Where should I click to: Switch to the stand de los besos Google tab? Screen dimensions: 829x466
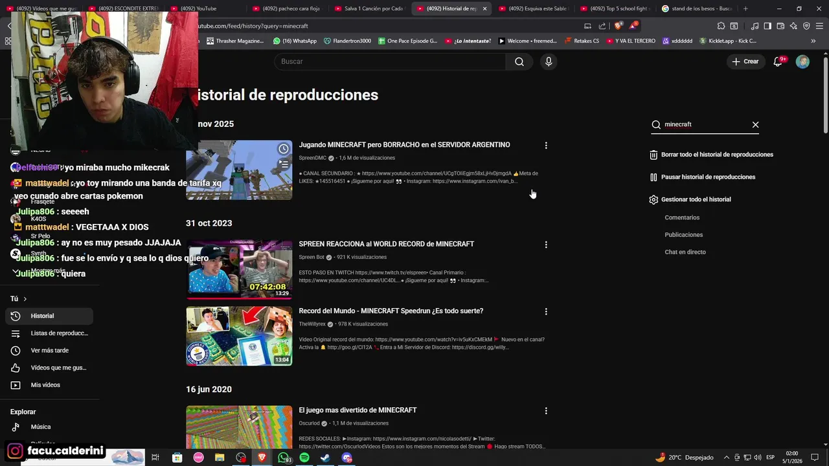coord(697,8)
